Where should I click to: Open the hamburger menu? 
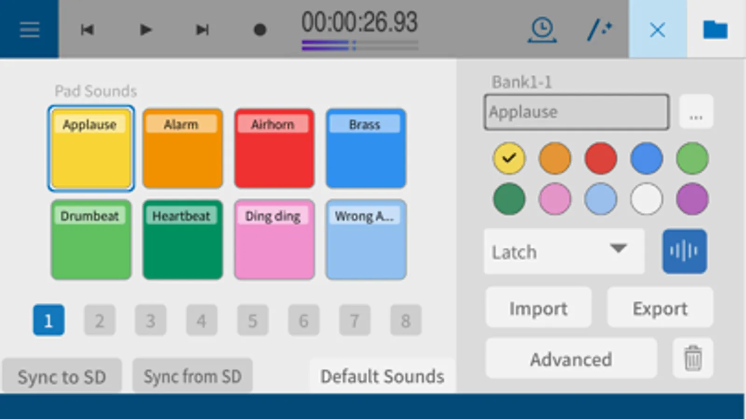coord(29,30)
